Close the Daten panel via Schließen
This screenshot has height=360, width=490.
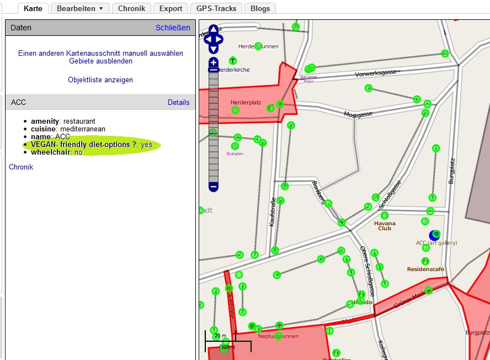pyautogui.click(x=173, y=28)
